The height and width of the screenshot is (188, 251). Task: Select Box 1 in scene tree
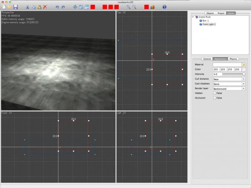point(206,20)
